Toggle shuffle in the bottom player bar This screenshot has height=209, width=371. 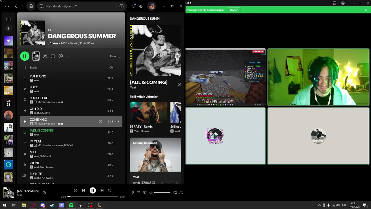click(76, 190)
